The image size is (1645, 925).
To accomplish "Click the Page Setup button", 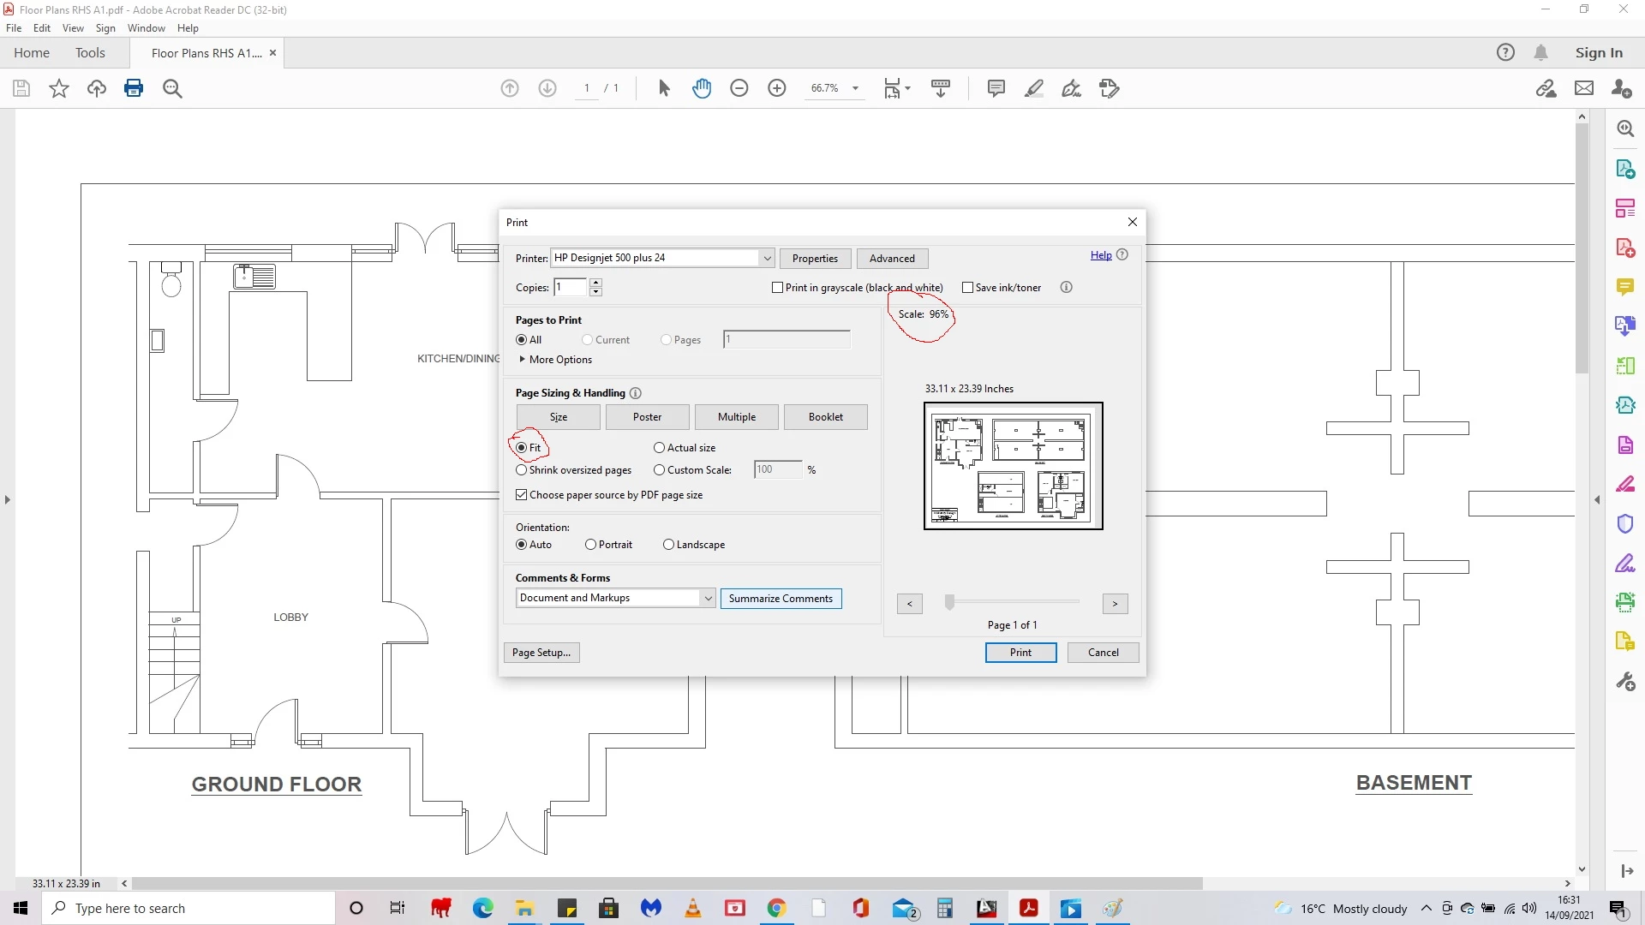I will [x=541, y=653].
